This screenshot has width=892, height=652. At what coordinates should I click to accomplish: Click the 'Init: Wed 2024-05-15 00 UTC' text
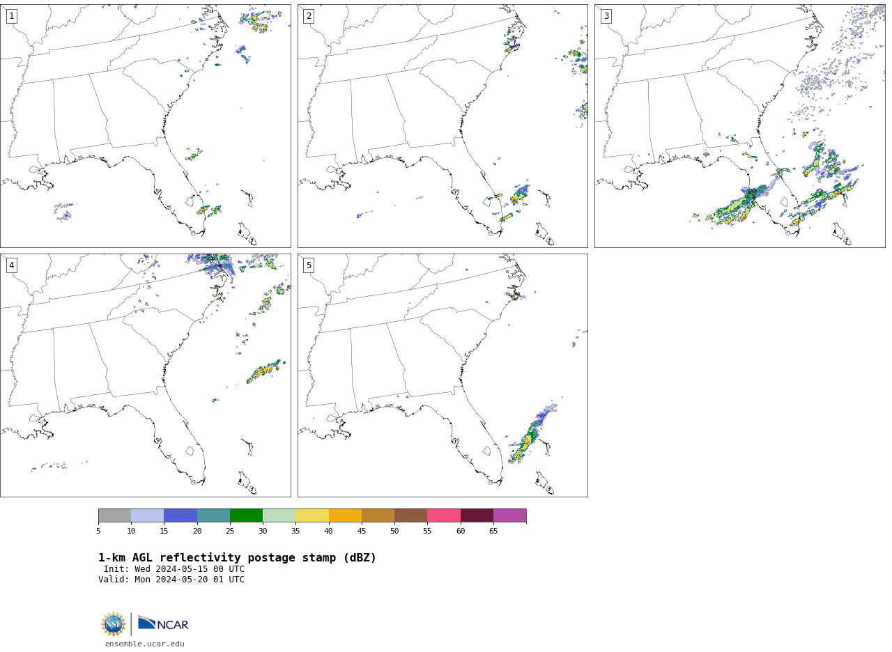174,569
